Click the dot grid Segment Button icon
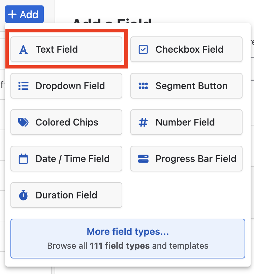 (x=143, y=86)
